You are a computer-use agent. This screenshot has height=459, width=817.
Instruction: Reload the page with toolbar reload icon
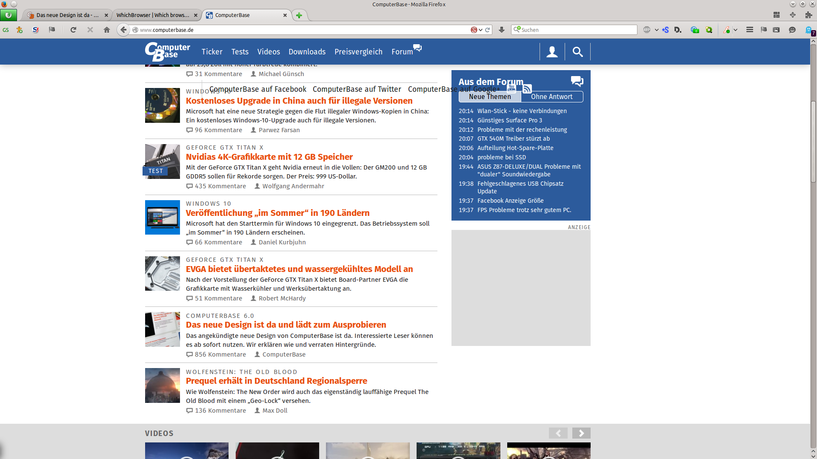73,30
